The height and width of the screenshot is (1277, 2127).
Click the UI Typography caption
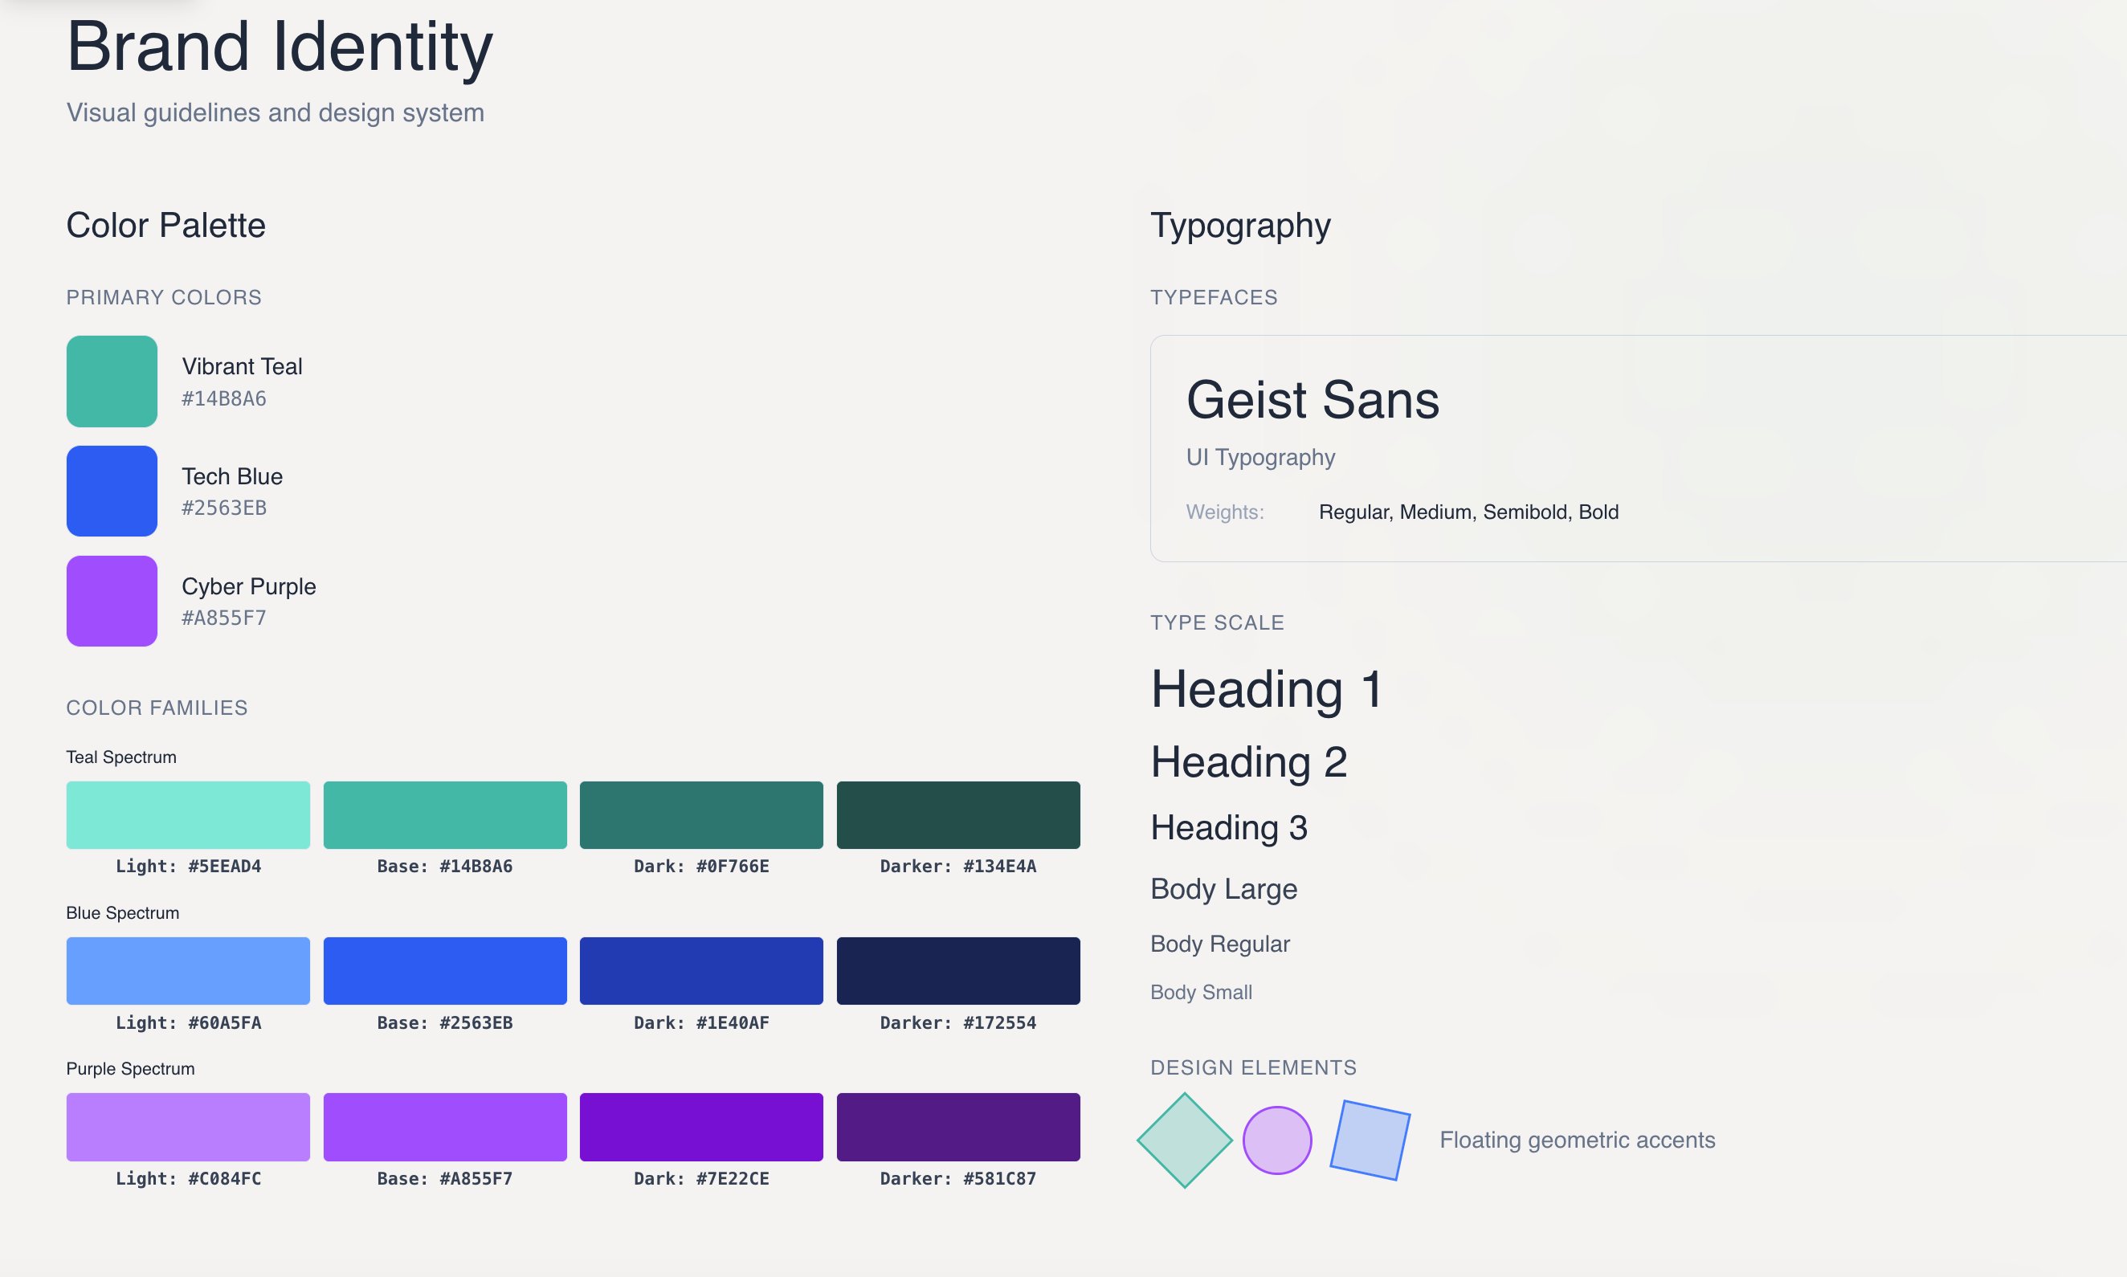point(1260,458)
